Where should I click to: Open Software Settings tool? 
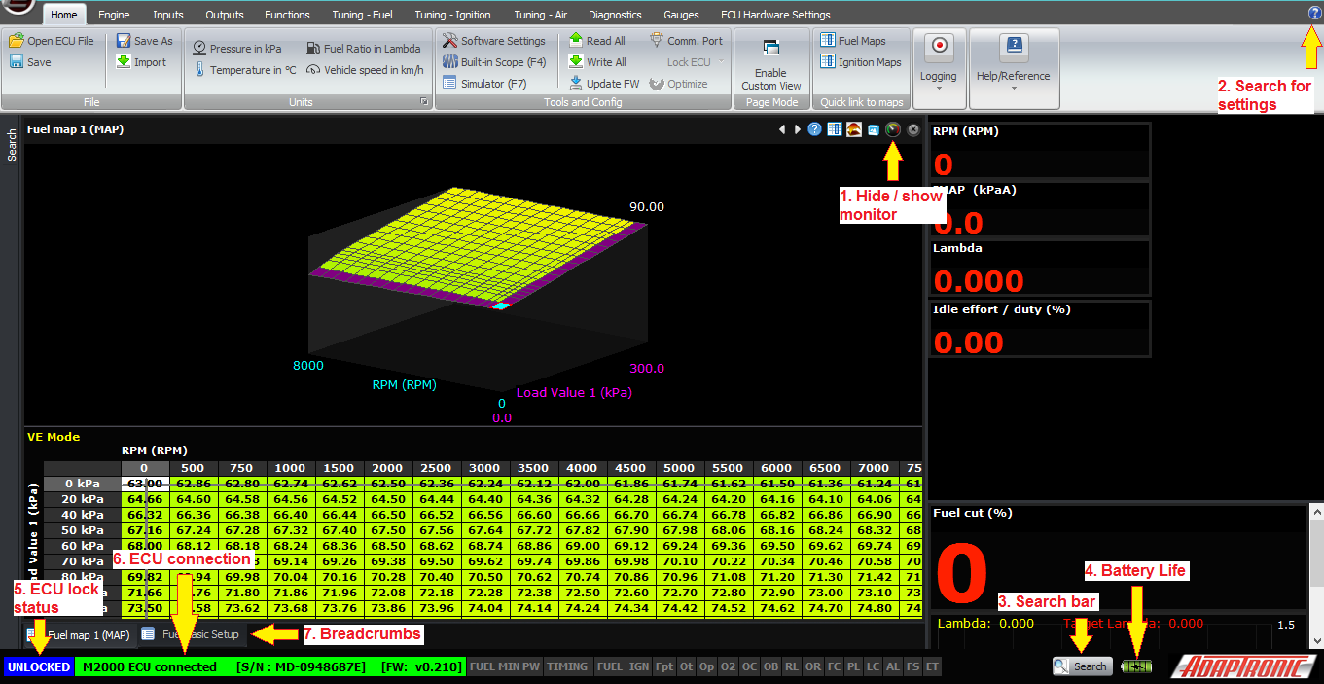[494, 41]
